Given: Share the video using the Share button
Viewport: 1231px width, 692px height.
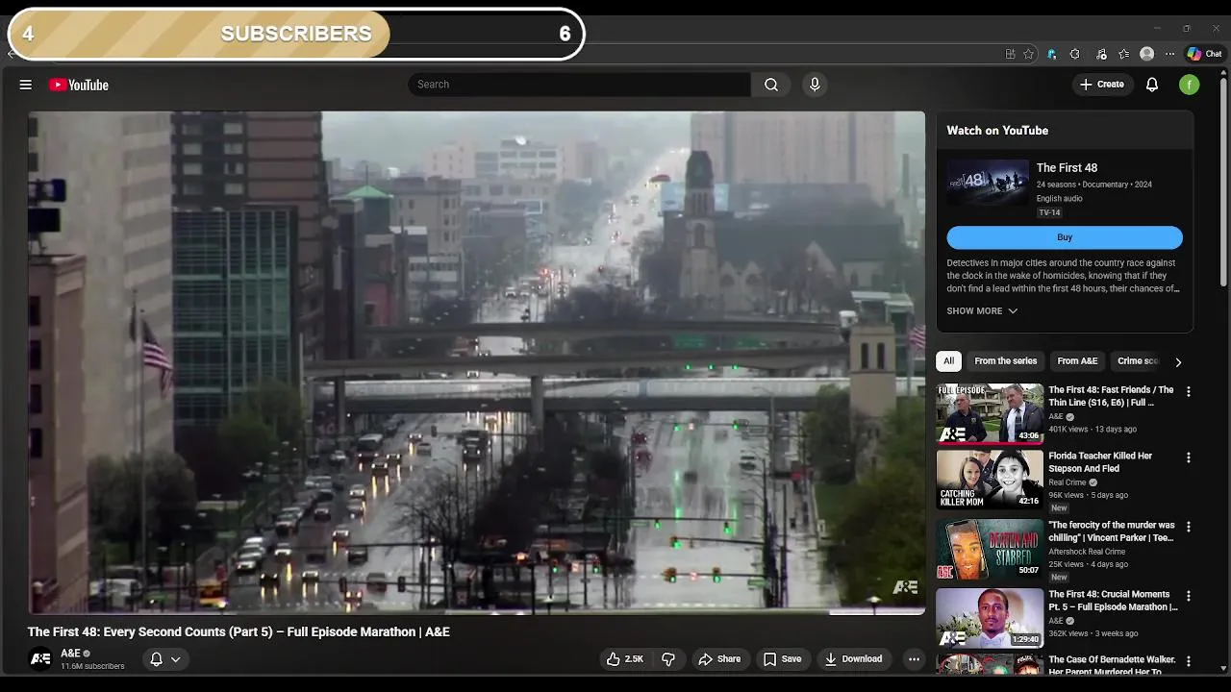Looking at the screenshot, I should [x=719, y=659].
